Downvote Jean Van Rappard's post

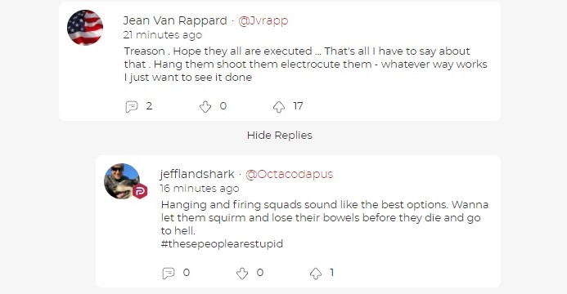(205, 107)
